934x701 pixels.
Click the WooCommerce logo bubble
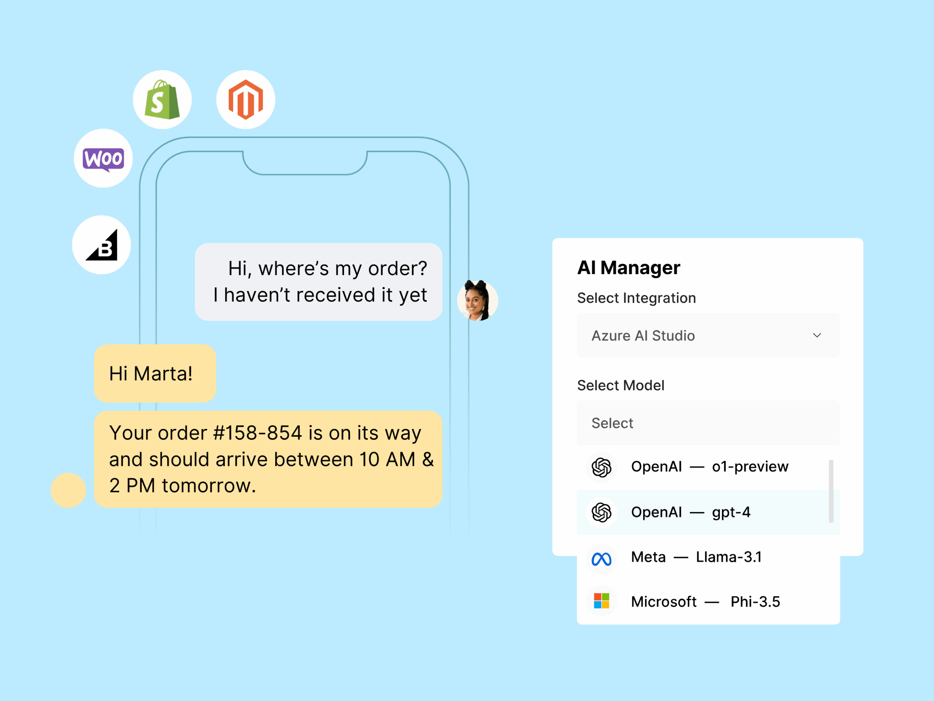(x=104, y=158)
